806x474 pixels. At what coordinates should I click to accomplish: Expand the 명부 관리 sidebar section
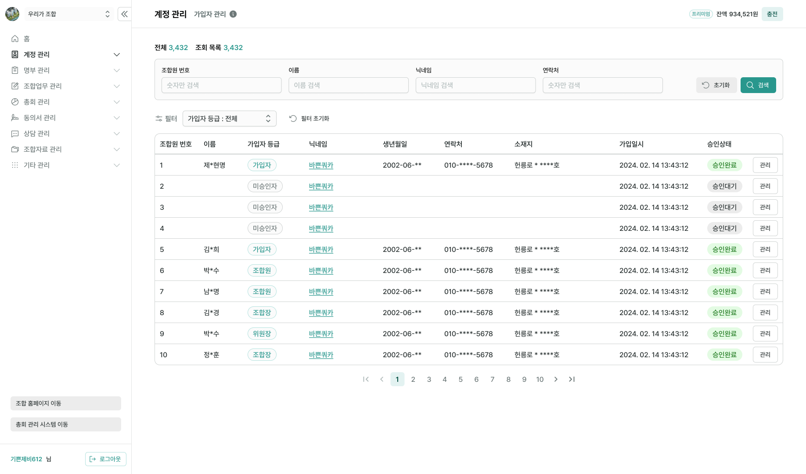point(66,70)
